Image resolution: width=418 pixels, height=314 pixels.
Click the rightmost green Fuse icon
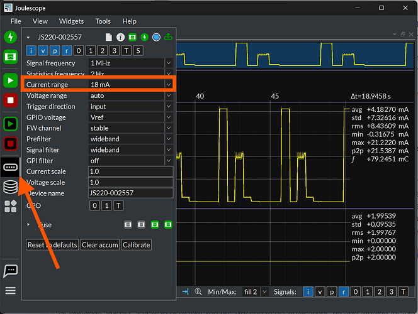(x=168, y=225)
